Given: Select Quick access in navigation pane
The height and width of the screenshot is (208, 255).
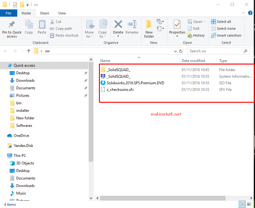Looking at the screenshot, I should coord(44,65).
